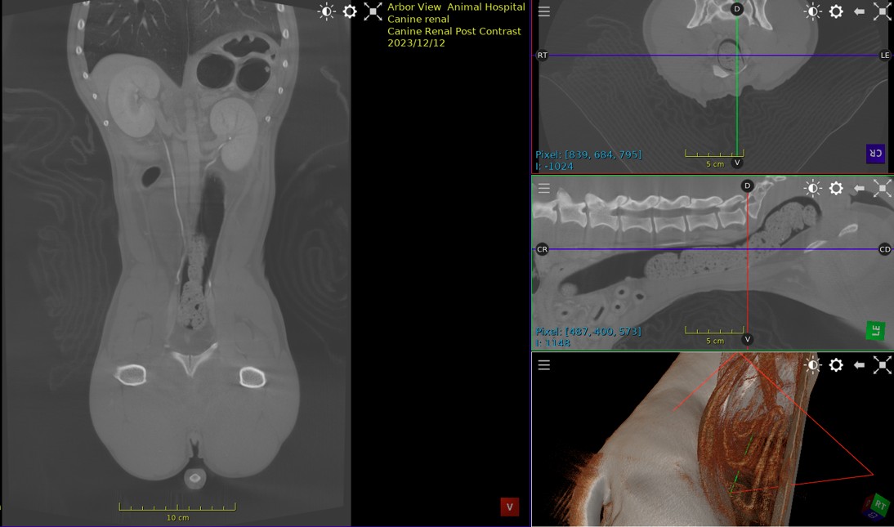
Task: Open brightness/contrast tool in sagittal view
Action: (x=812, y=188)
